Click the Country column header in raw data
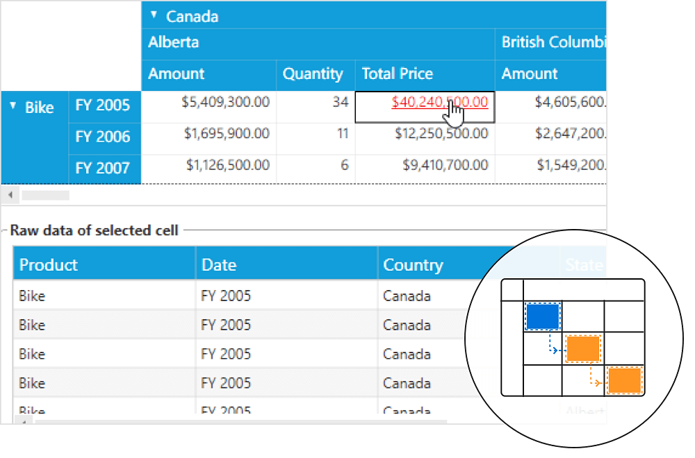 (x=413, y=265)
